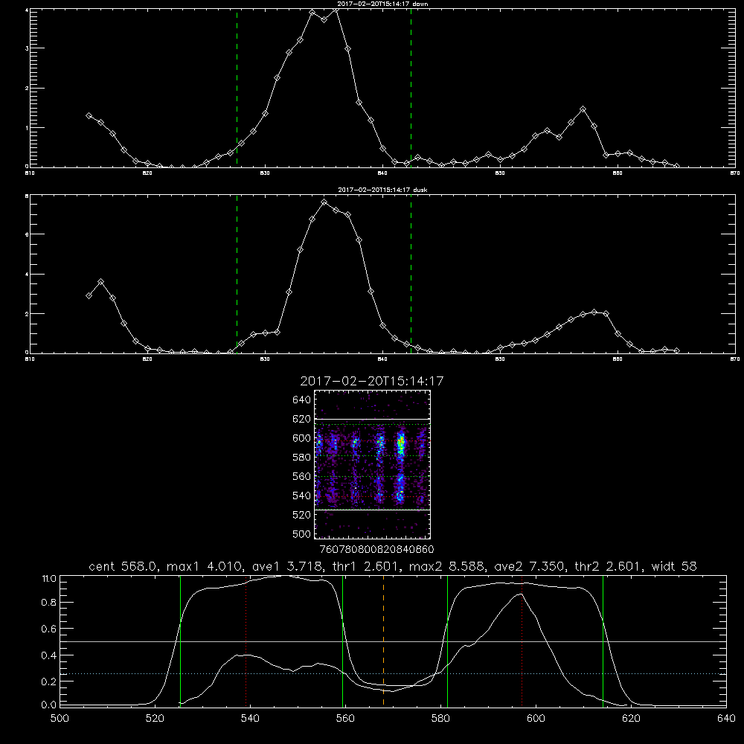
Task: Click the highest diamond point of dusk curve
Action: (x=324, y=202)
